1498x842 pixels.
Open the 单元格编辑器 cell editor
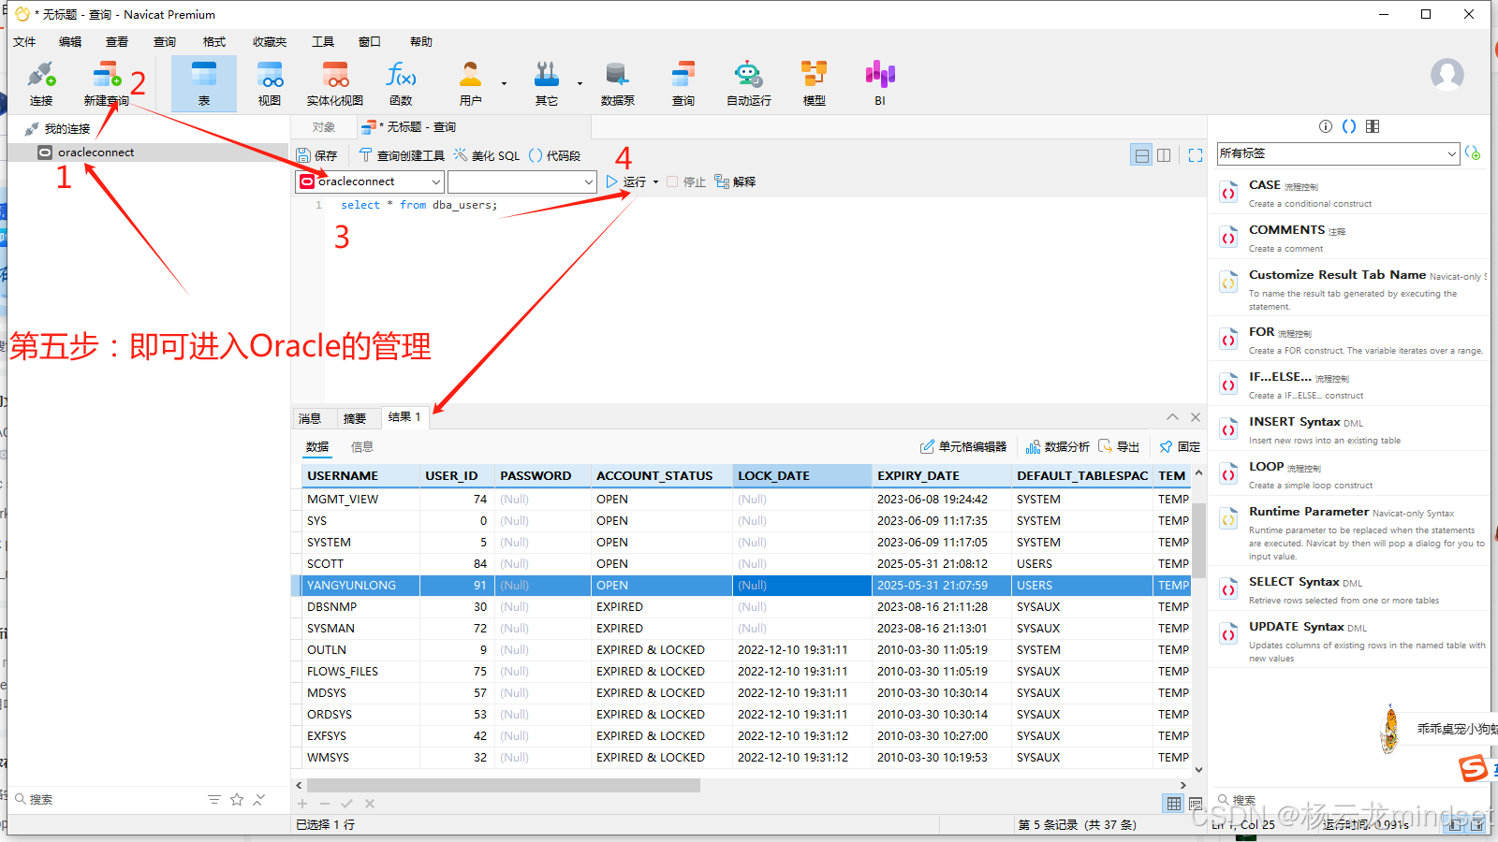[x=963, y=447]
